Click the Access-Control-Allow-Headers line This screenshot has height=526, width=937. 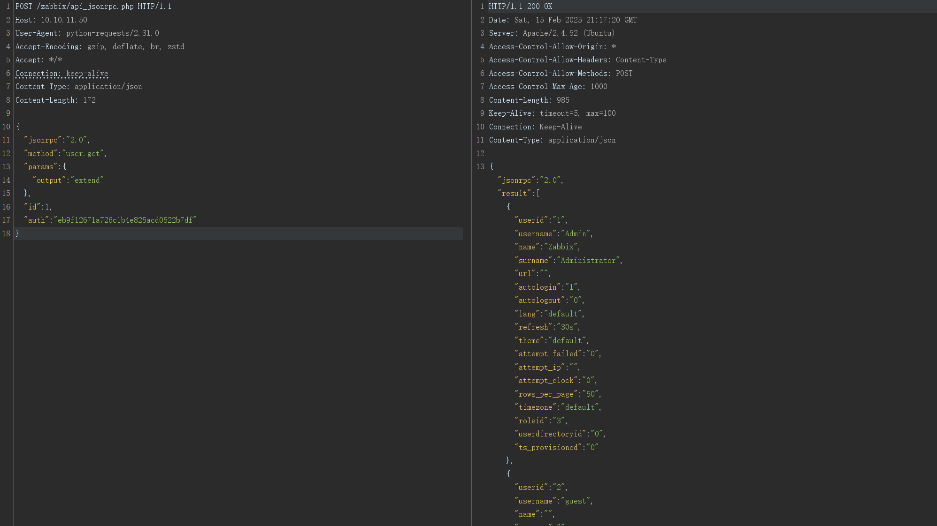(x=578, y=60)
